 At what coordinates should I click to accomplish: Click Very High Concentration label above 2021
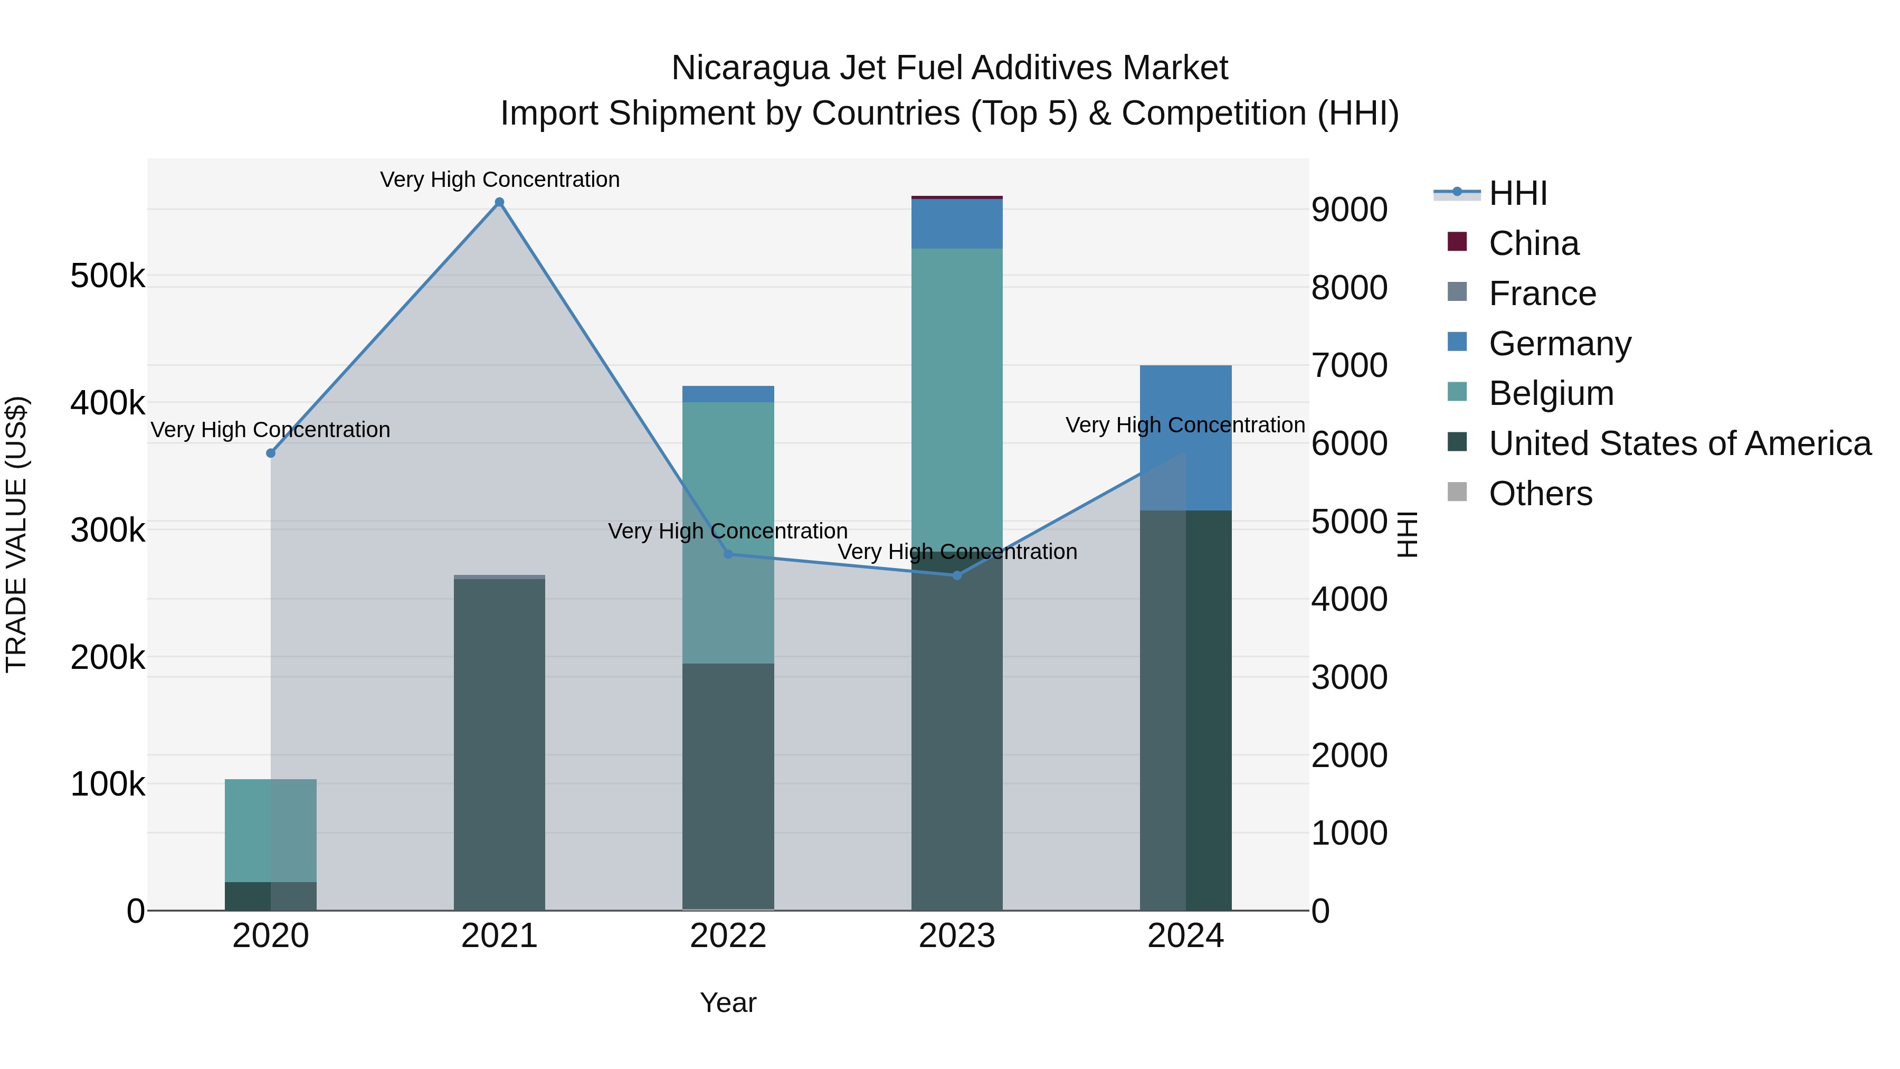pyautogui.click(x=499, y=179)
